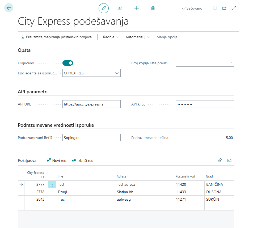Click Manje opcija
This screenshot has width=257, height=228.
coord(167,37)
